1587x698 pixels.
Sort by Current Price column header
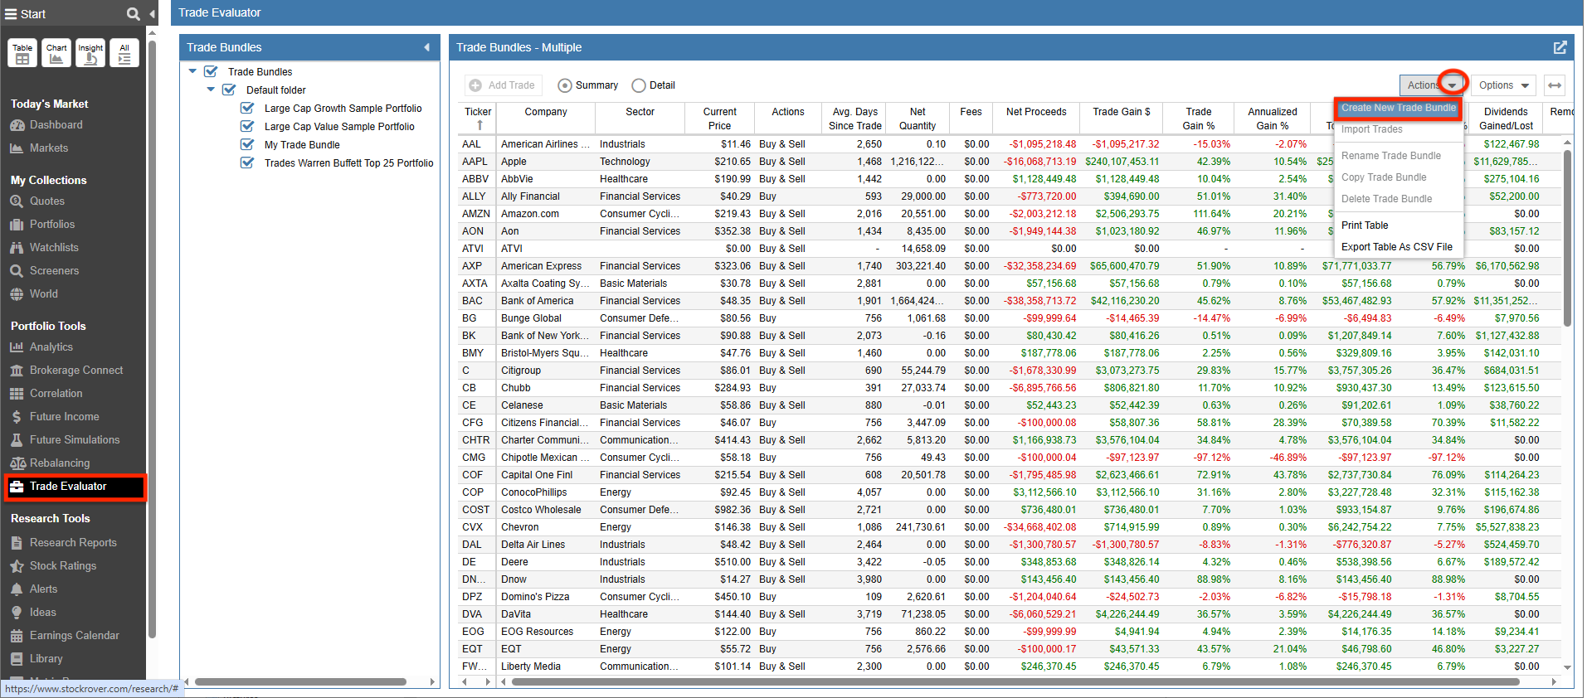[x=719, y=119]
